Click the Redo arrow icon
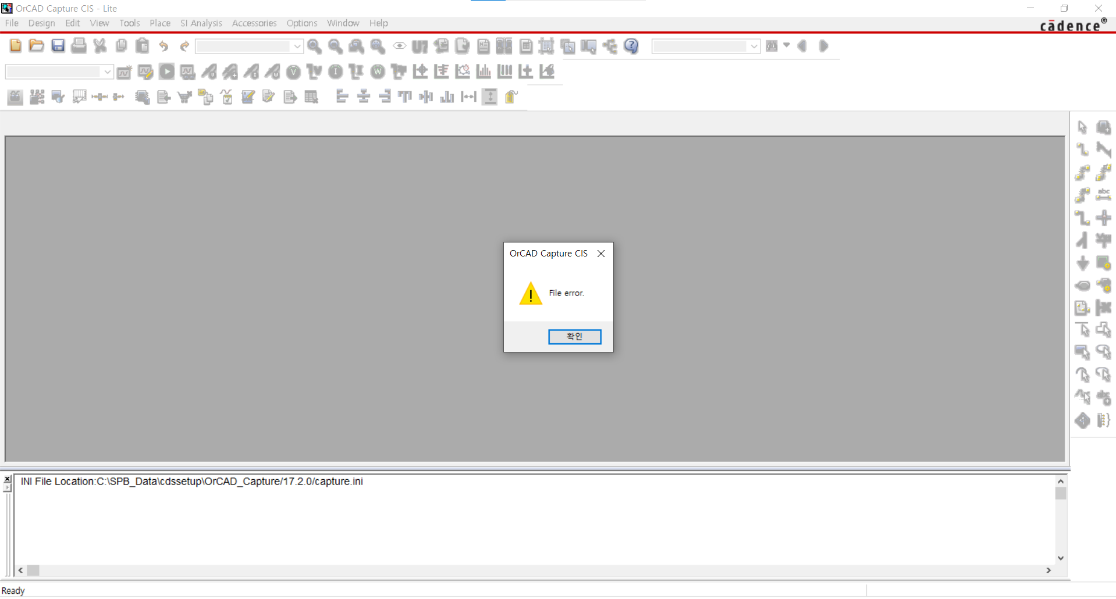 click(184, 46)
